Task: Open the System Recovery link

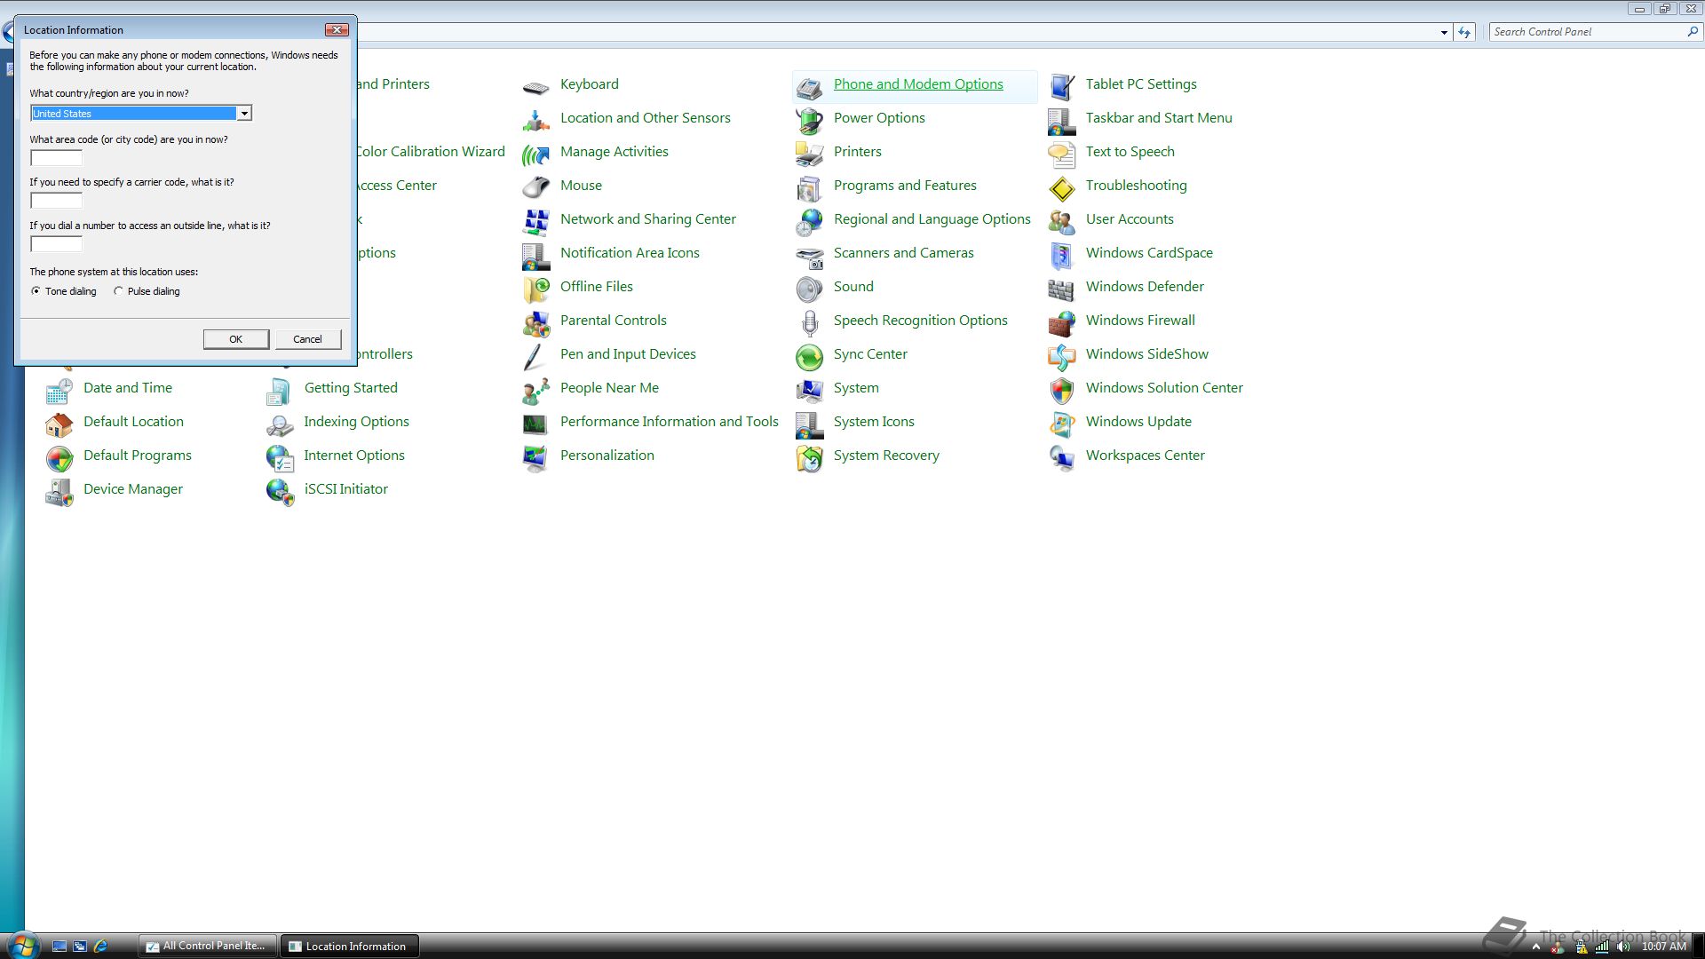Action: pos(886,455)
